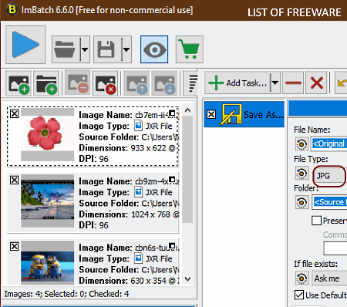Image resolution: width=347 pixels, height=307 pixels.
Task: Click the status text Images: 4; Selected: 0
Action: [45, 294]
